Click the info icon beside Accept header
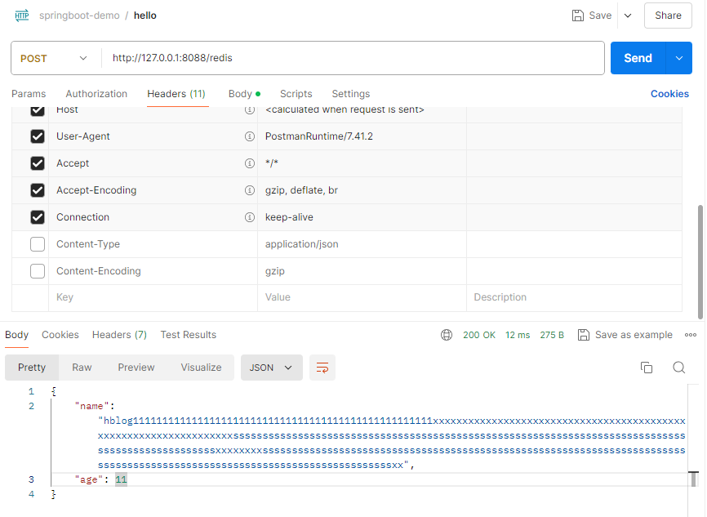The width and height of the screenshot is (707, 517). (250, 163)
